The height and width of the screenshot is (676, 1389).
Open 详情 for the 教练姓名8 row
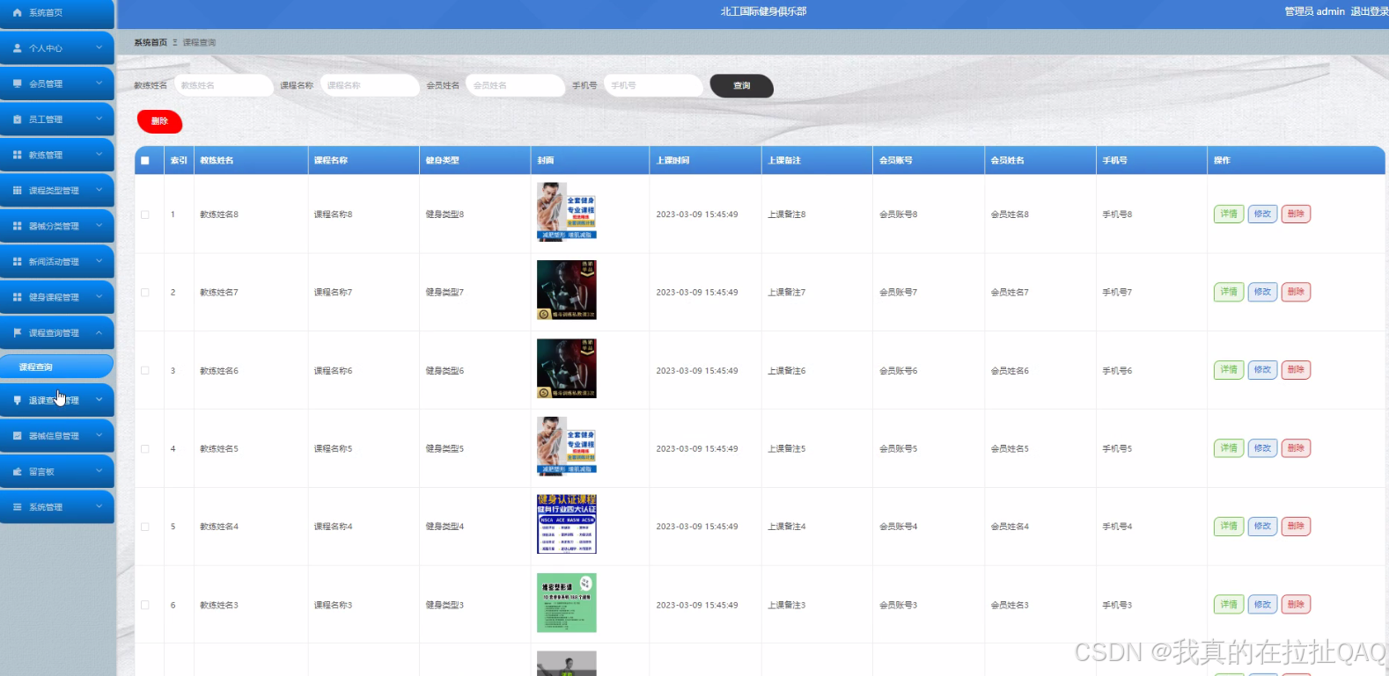1229,214
